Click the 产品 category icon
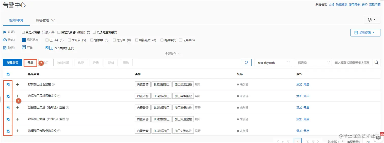 [x=24, y=47]
